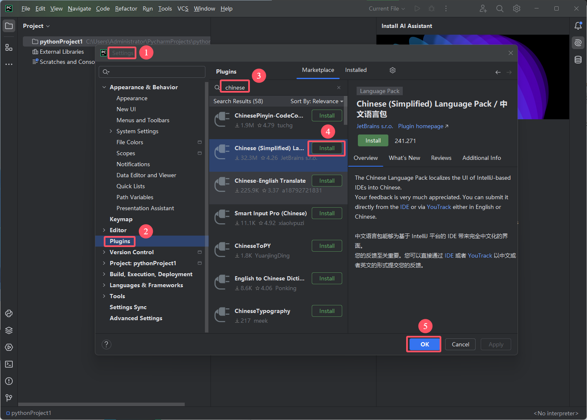Viewport: 587px width, 420px height.
Task: Open the Project tool window folder icon
Action: [x=9, y=26]
